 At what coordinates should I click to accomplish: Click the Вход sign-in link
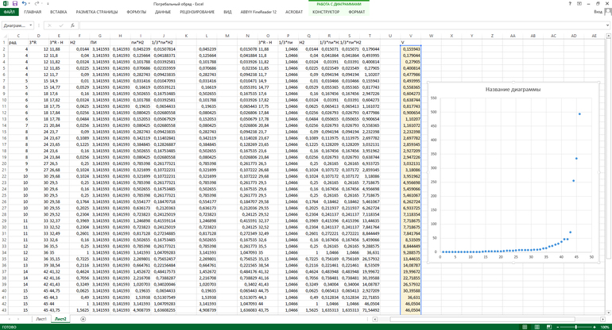point(598,12)
